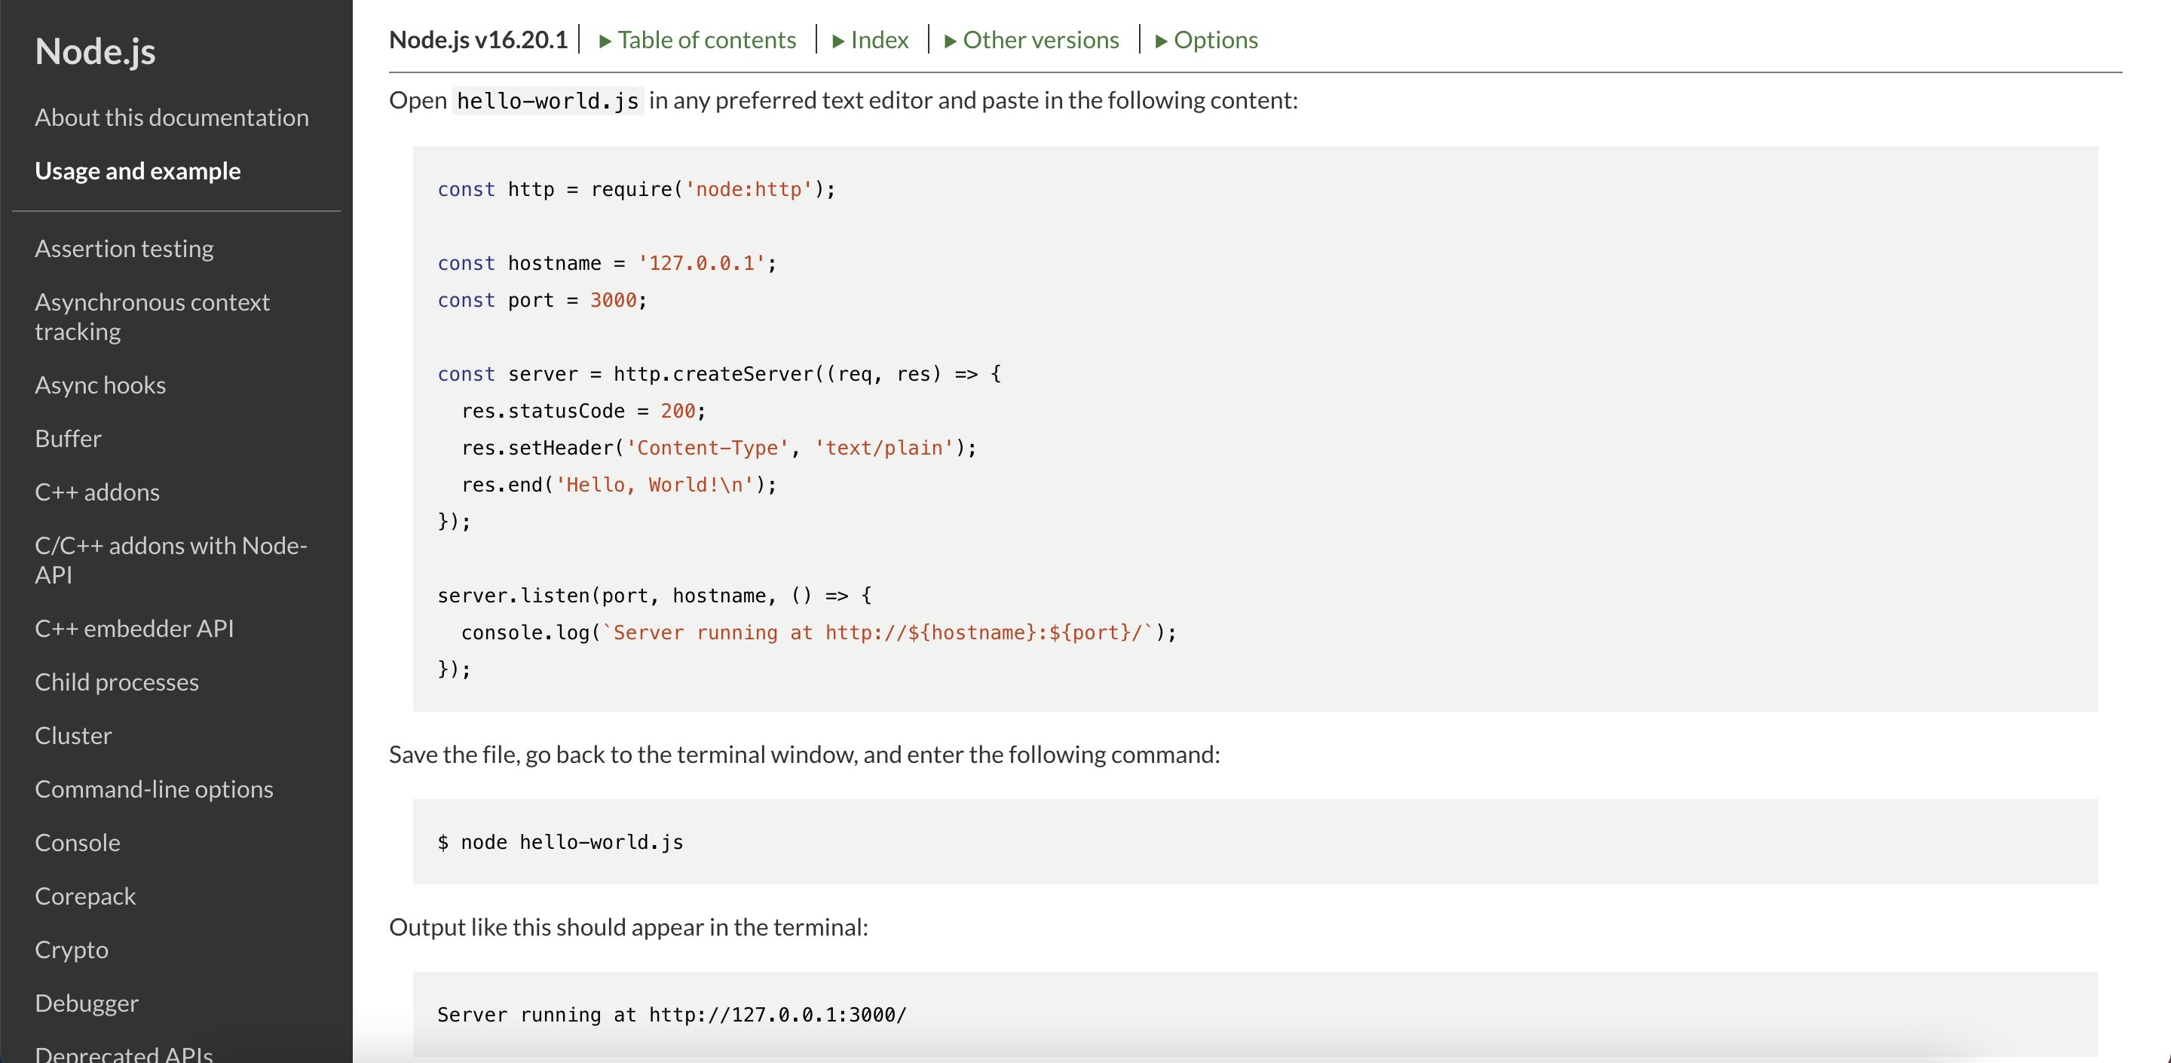
Task: Open the C++ embedder API docs
Action: [134, 628]
